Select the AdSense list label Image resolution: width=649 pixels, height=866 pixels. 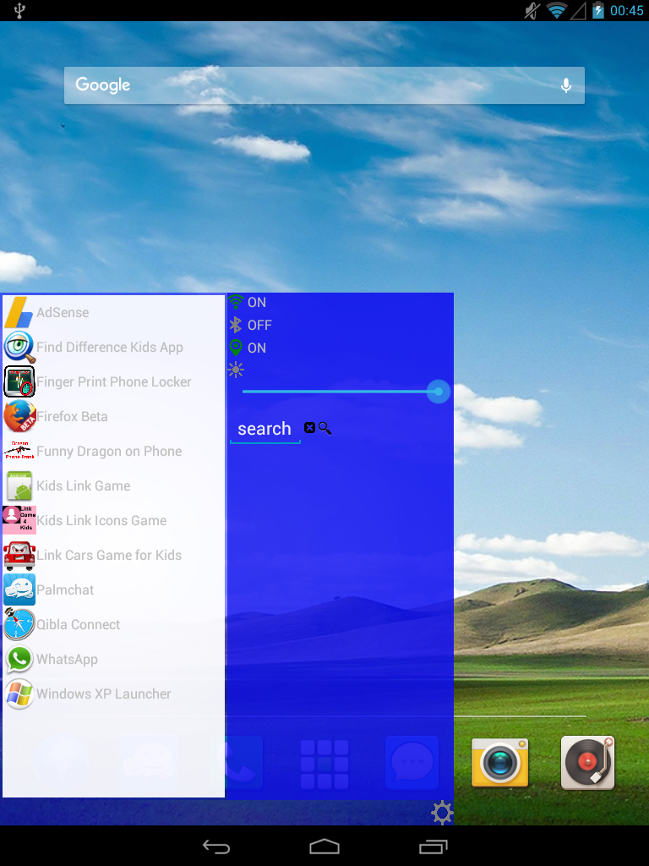coord(63,313)
